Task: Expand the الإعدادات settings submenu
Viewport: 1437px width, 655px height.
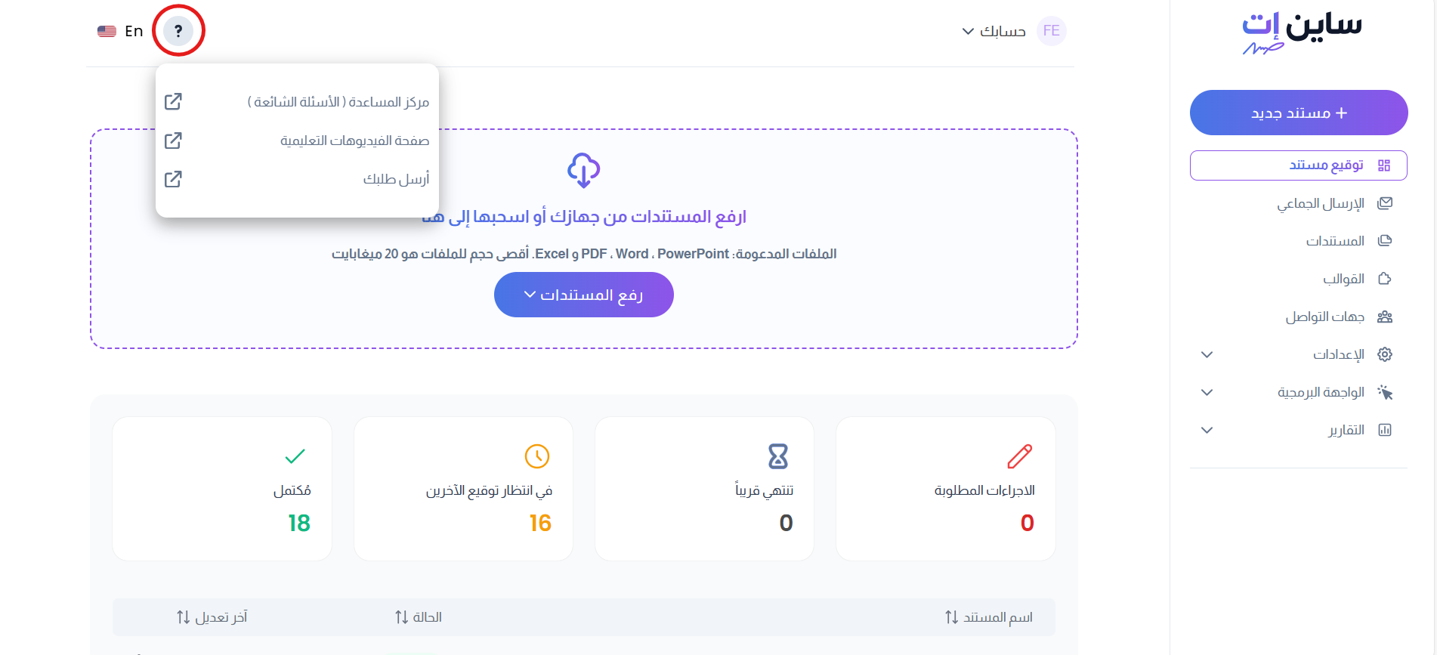Action: 1207,354
